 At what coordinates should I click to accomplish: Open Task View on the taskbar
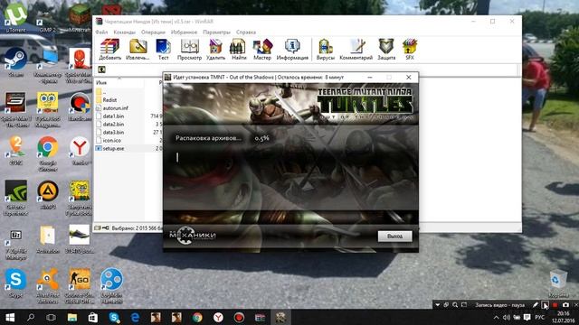point(52,317)
